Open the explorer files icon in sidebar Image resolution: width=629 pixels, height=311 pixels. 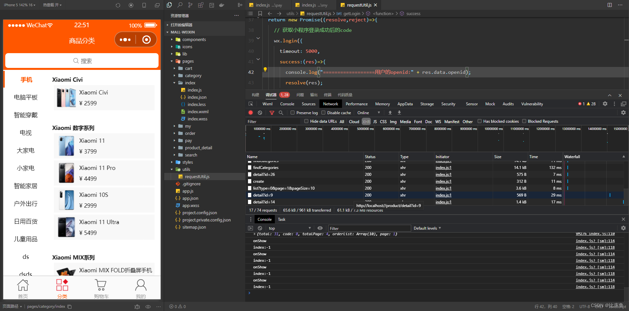(x=169, y=5)
